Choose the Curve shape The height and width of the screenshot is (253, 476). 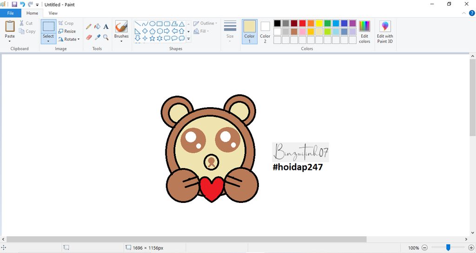(x=145, y=24)
